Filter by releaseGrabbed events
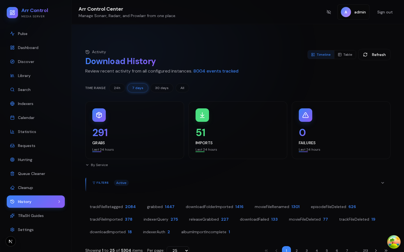The height and width of the screenshot is (252, 404). [209, 219]
